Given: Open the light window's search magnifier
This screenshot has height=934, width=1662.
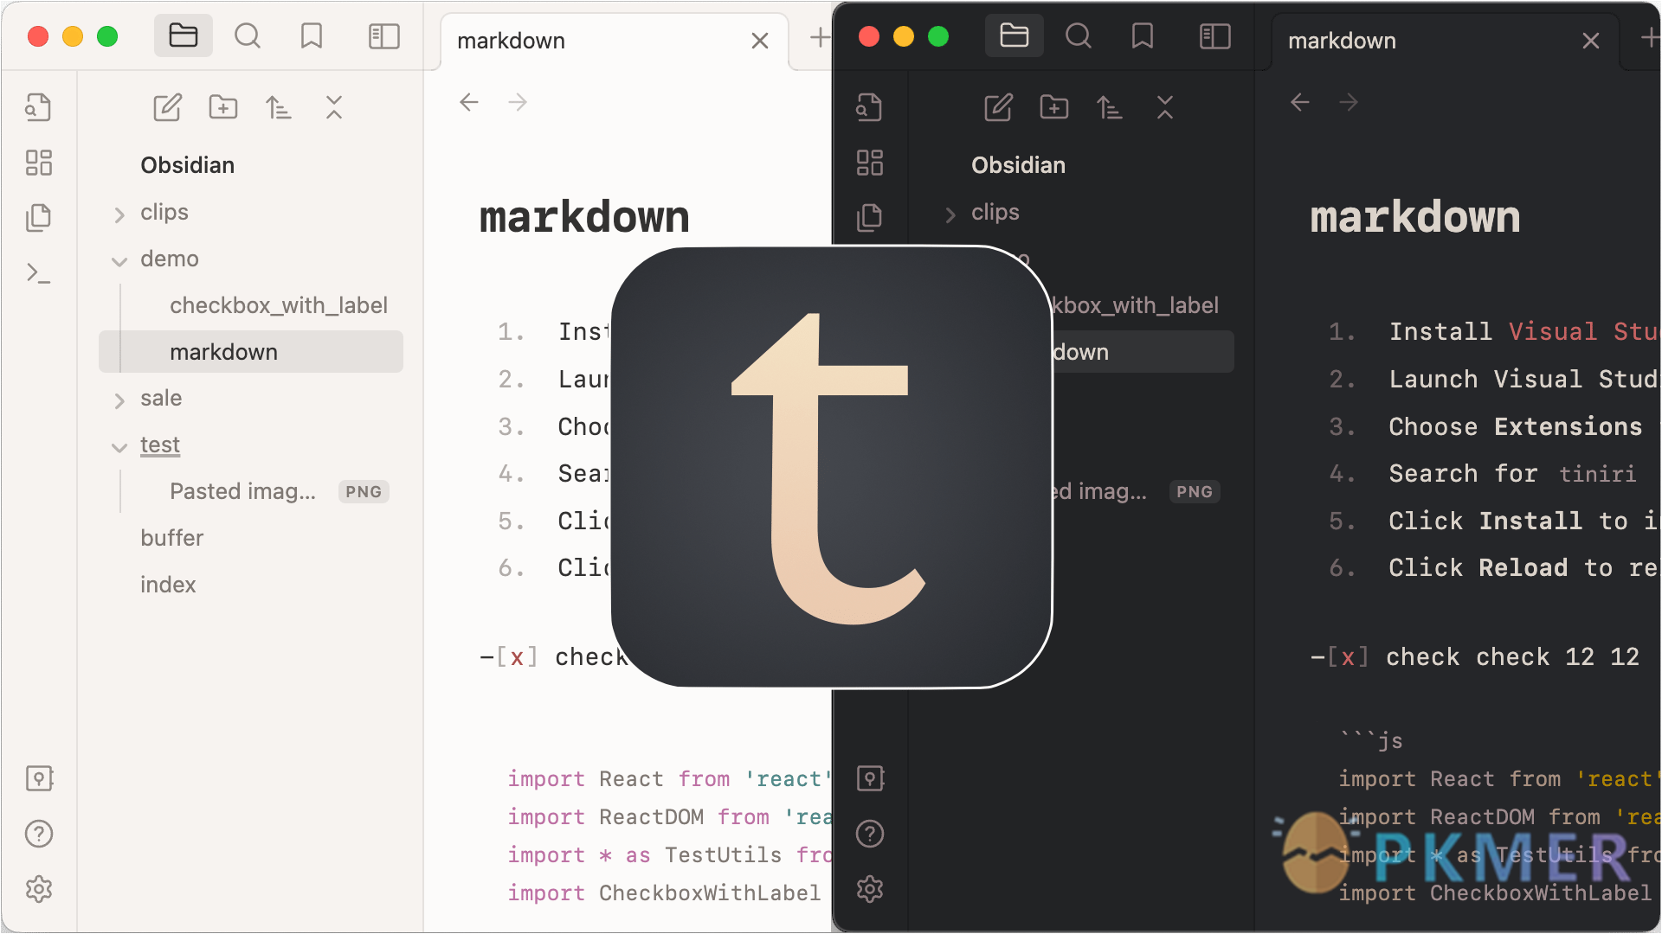Looking at the screenshot, I should 248,36.
